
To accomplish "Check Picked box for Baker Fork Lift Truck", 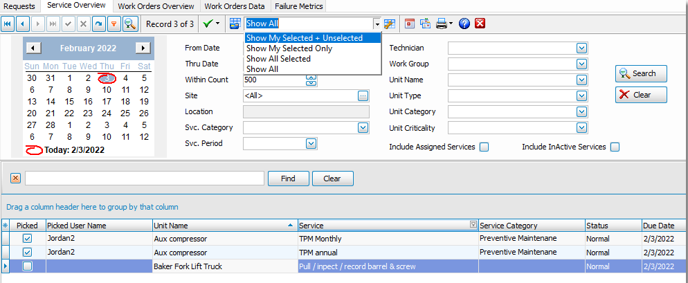I will [x=27, y=266].
